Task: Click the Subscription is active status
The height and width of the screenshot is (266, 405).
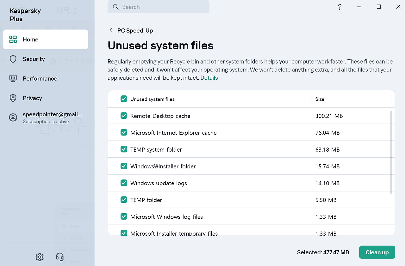Action: coord(46,122)
